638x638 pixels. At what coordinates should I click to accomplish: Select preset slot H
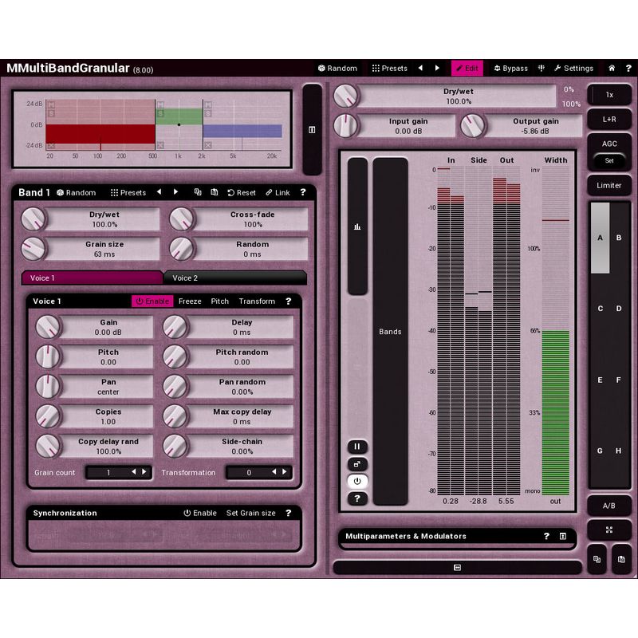tap(619, 451)
